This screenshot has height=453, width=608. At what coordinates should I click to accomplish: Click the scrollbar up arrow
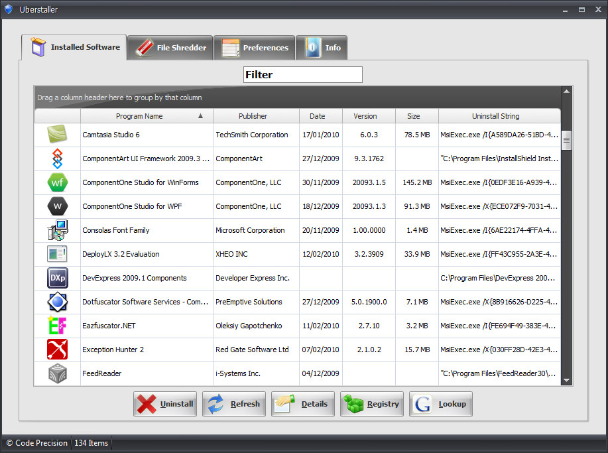tap(566, 92)
